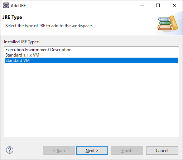Click the upright yellow book in the wizard image

click(x=174, y=23)
